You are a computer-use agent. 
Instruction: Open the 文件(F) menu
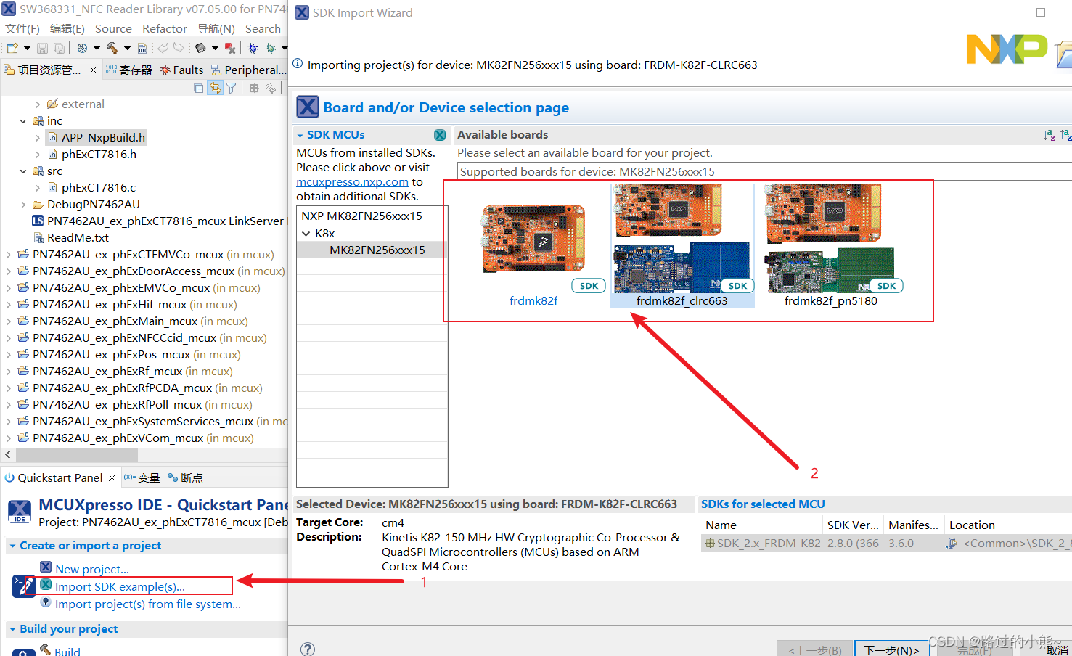22,28
